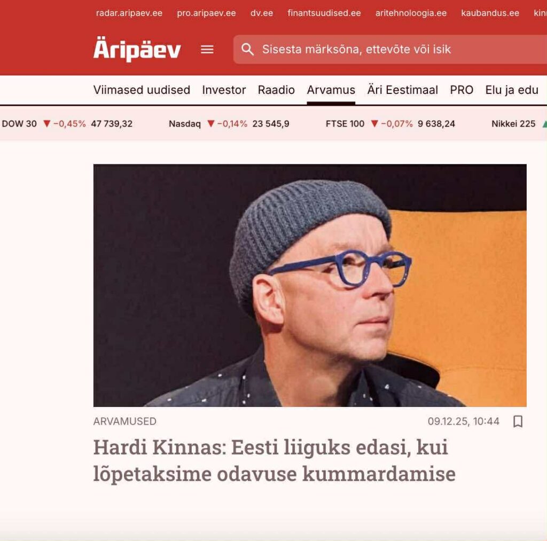This screenshot has height=541, width=547.
Task: Click the DOW 30 red down arrow
Action: tap(47, 123)
